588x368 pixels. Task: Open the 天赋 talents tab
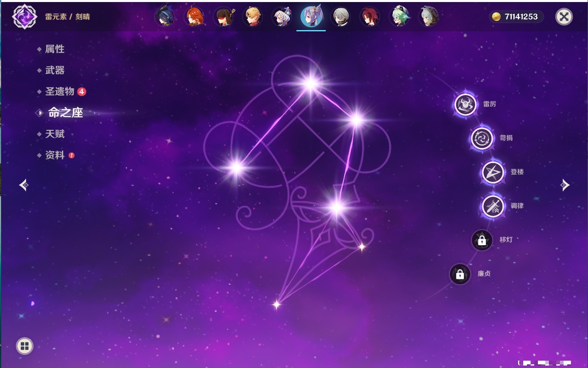click(x=55, y=134)
